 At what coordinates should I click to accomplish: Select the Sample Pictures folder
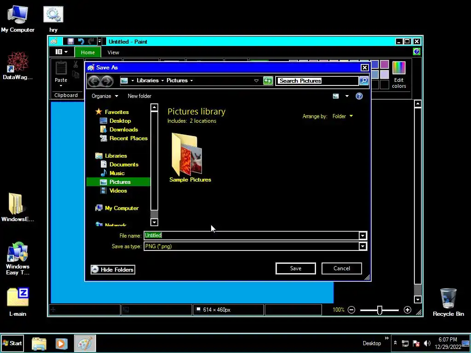[x=190, y=158]
